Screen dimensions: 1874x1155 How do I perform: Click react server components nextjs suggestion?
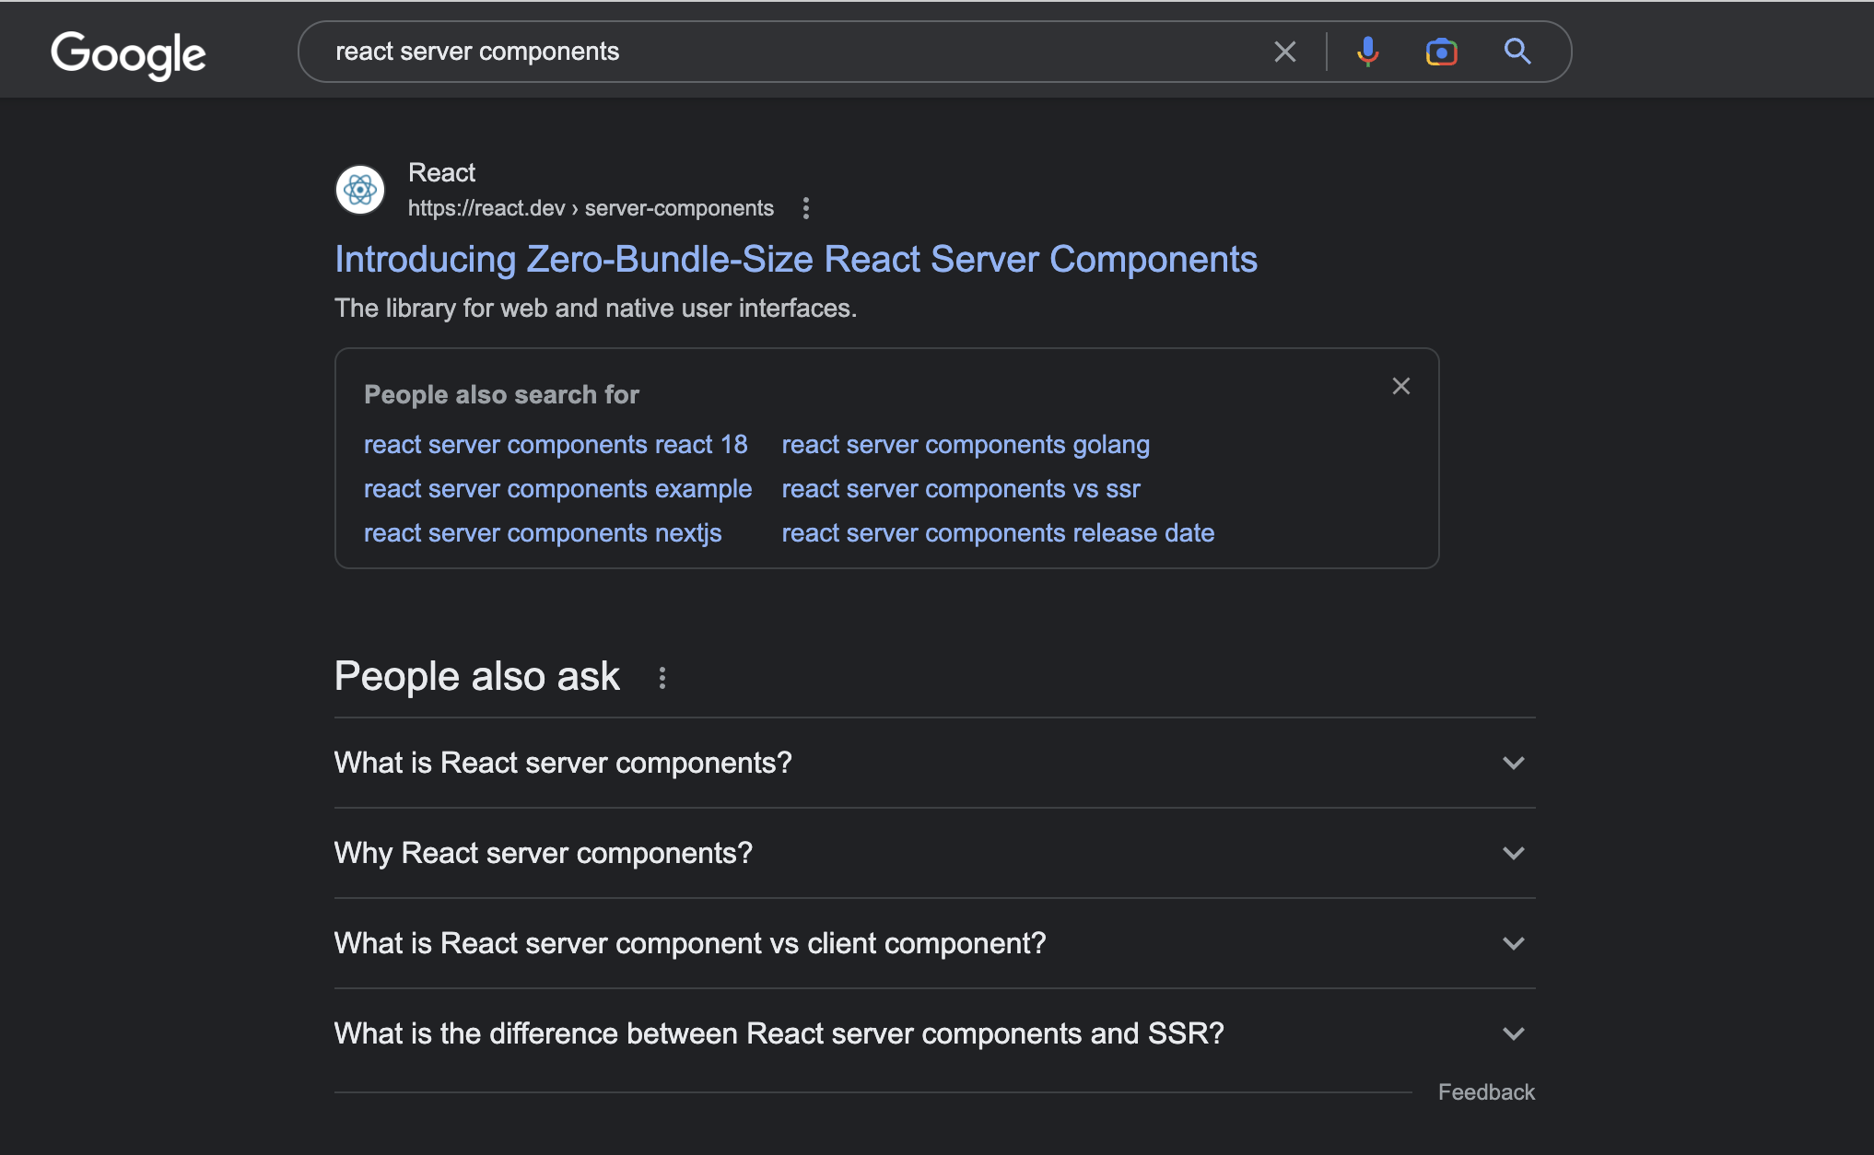point(543,533)
